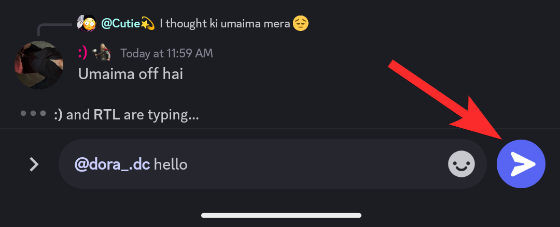Screen dimensions: 560x227
Task: Place cursor after the word hello
Action: tap(188, 164)
